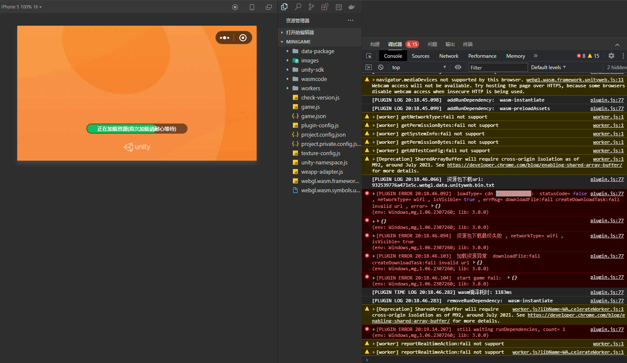The height and width of the screenshot is (363, 627).
Task: Expand the unity-sdk folder
Action: (319, 70)
